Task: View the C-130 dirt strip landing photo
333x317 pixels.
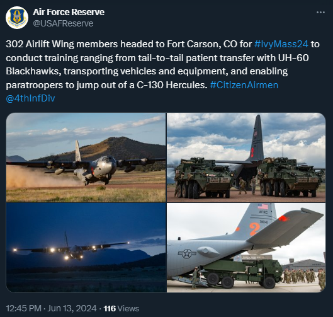Action: (86, 158)
